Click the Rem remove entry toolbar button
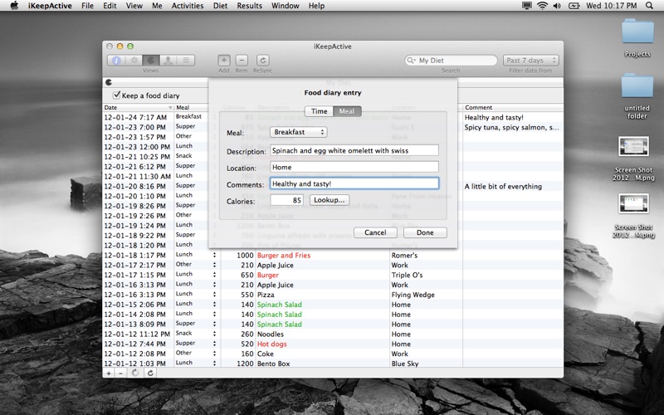Image resolution: width=664 pixels, height=415 pixels. (242, 61)
